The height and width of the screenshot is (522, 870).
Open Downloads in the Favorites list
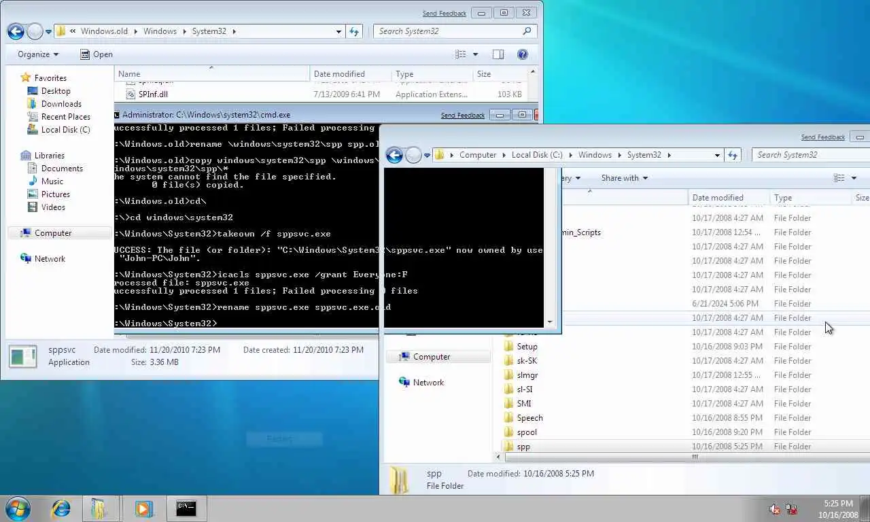(x=61, y=104)
